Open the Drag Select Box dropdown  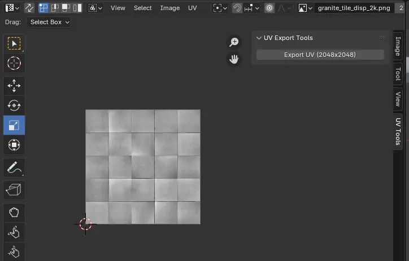pyautogui.click(x=49, y=22)
